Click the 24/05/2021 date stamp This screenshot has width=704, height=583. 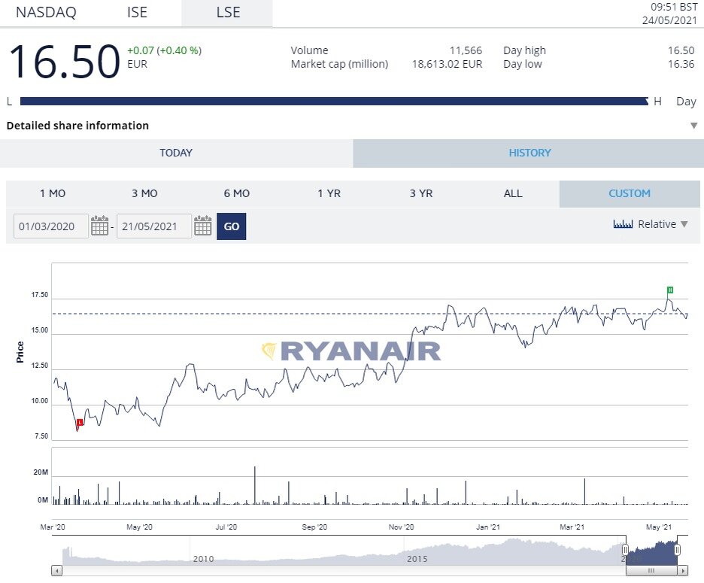coord(669,20)
